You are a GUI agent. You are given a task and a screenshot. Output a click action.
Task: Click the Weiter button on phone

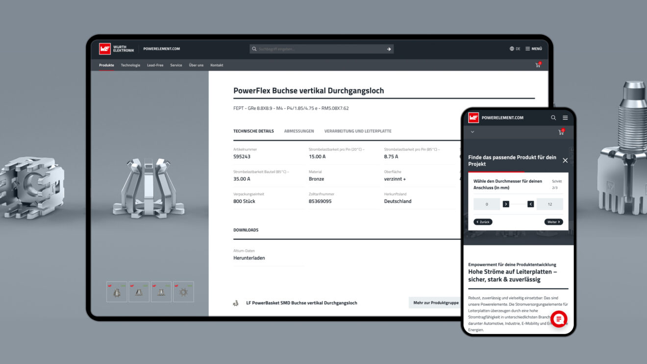pyautogui.click(x=554, y=222)
